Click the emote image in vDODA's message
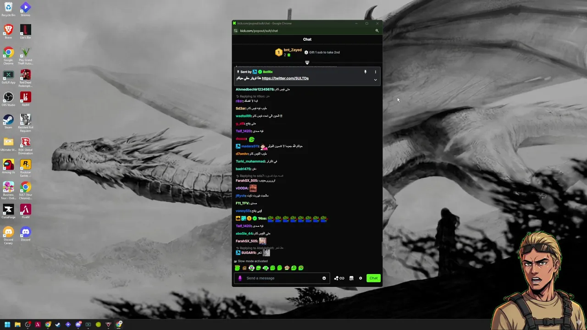The width and height of the screenshot is (587, 330). [x=253, y=188]
